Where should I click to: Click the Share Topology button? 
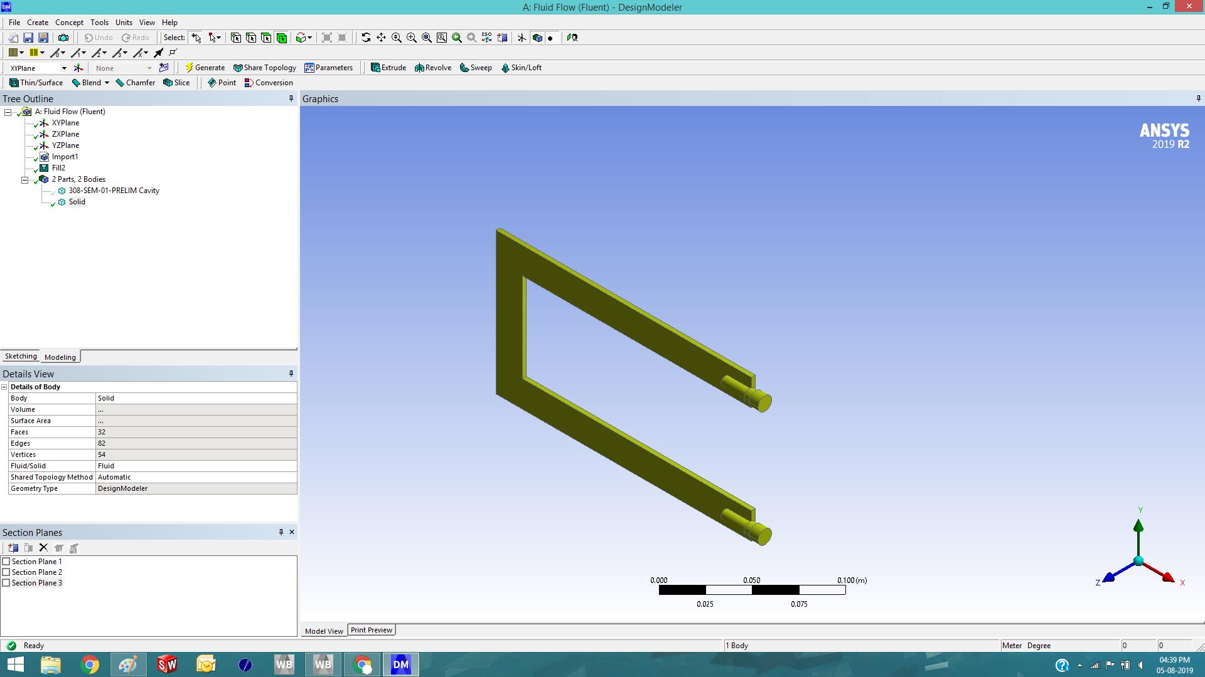[x=264, y=68]
